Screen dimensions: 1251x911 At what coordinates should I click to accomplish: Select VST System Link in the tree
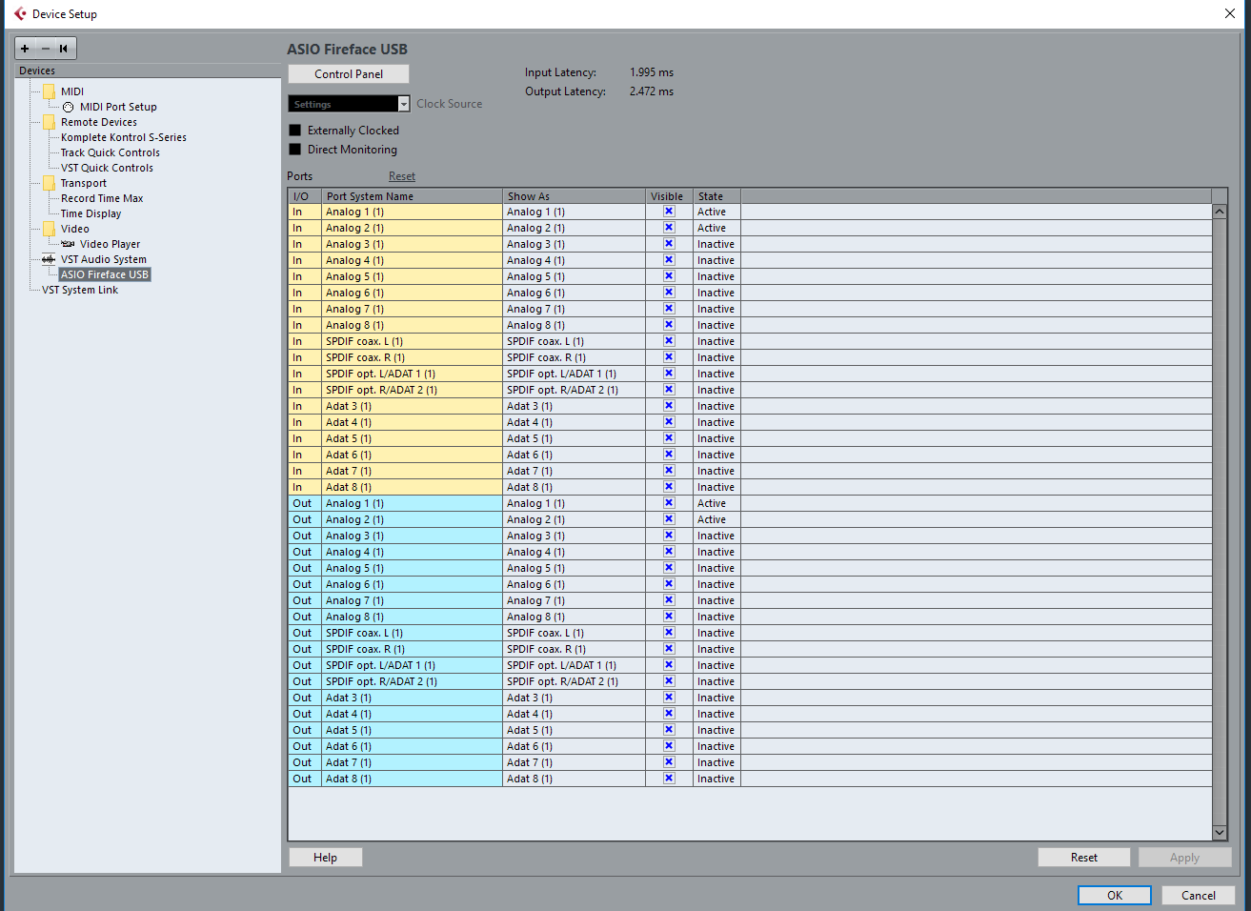point(80,290)
